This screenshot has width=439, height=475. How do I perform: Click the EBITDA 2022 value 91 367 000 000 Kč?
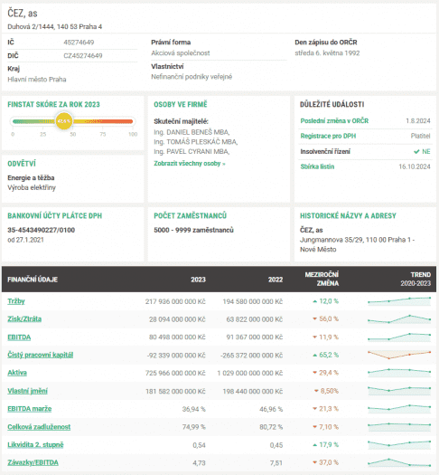coord(254,337)
